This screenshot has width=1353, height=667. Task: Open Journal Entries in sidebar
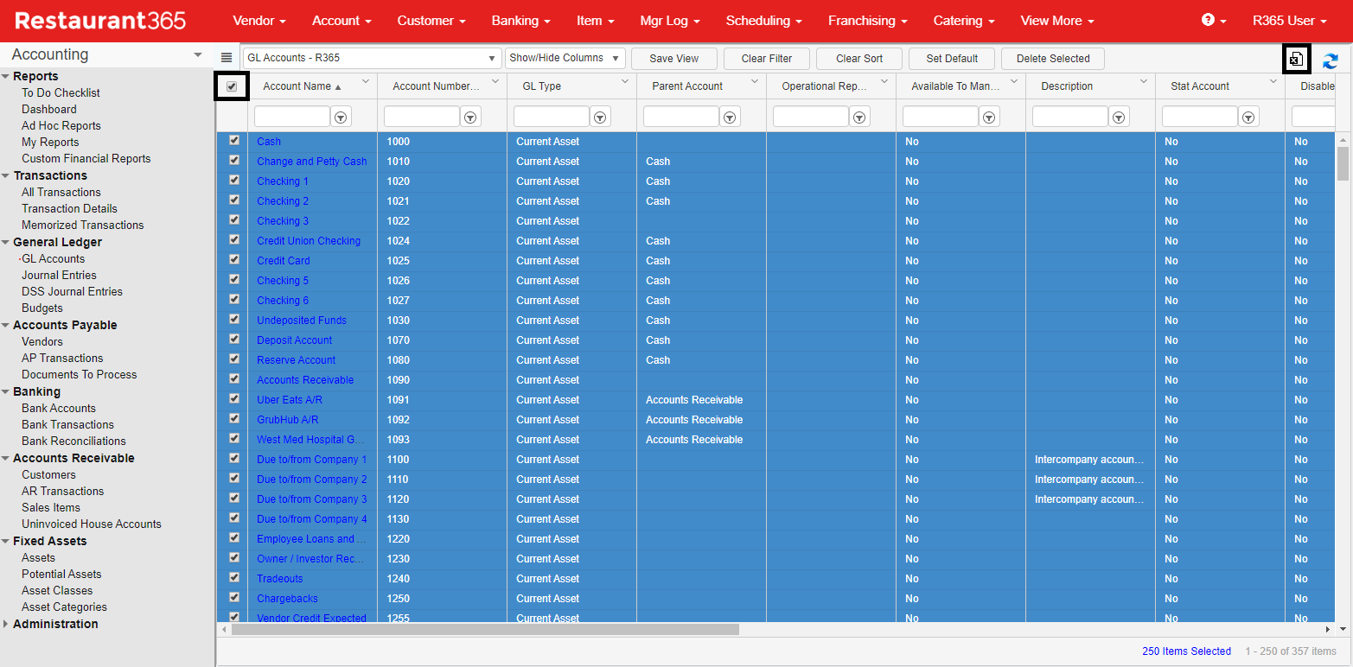tap(59, 275)
